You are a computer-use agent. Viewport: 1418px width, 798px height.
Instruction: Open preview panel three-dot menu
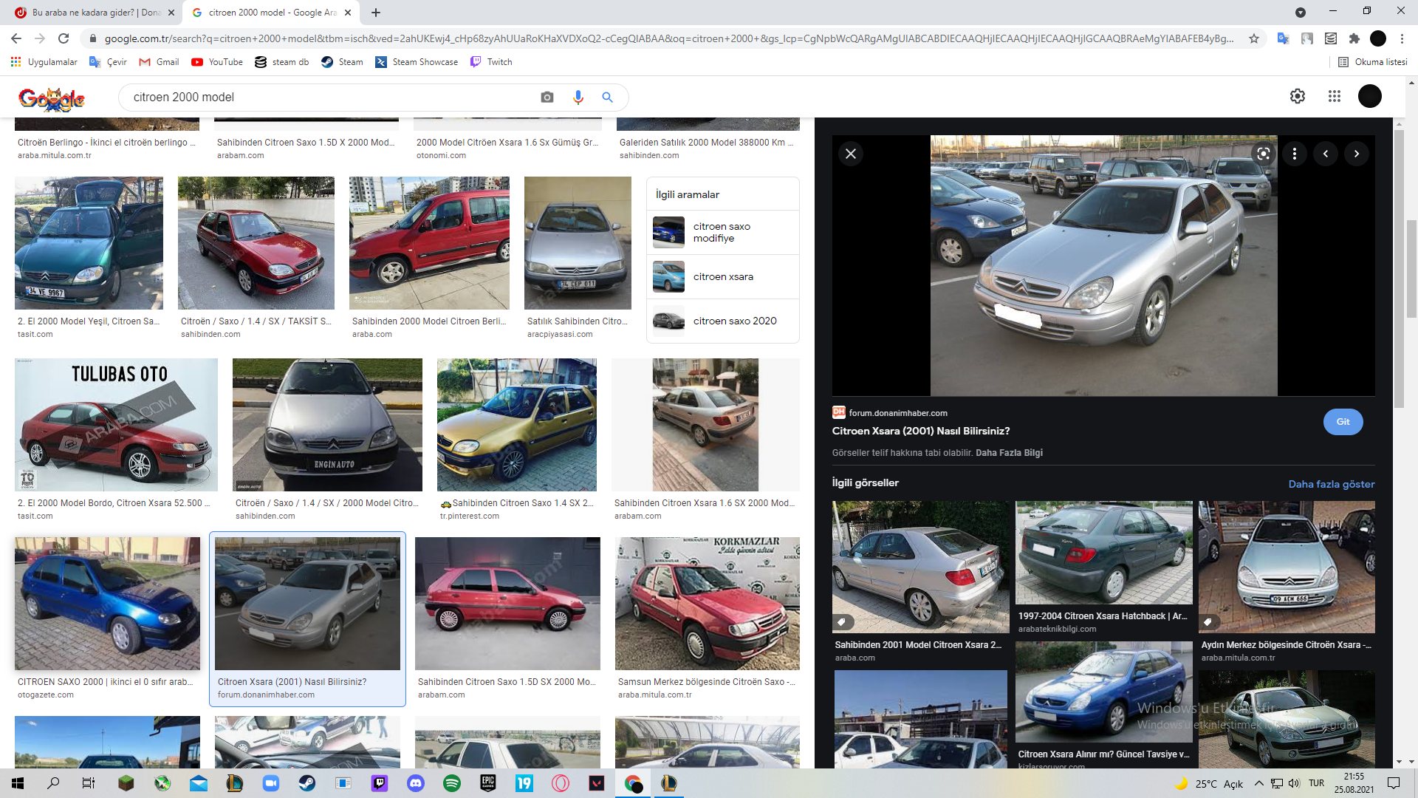tap(1294, 154)
